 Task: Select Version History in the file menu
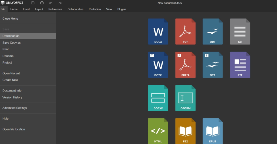pyautogui.click(x=12, y=97)
